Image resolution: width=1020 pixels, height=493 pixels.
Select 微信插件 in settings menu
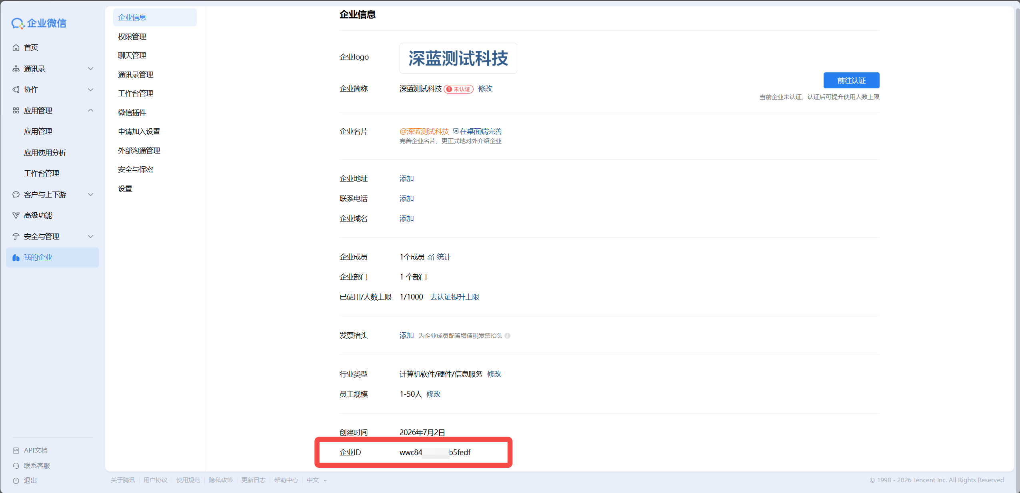point(155,113)
